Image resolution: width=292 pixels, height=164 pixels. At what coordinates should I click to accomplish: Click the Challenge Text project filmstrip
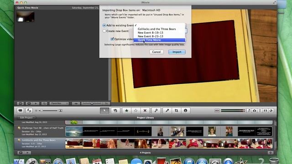tap(169, 131)
